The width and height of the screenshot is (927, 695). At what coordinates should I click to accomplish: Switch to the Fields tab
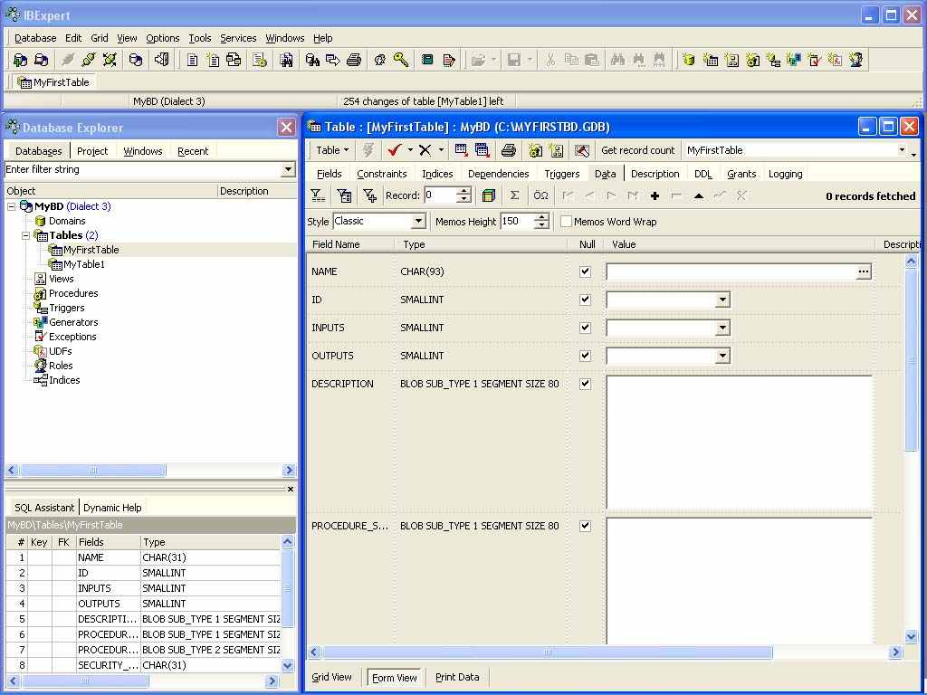click(330, 174)
